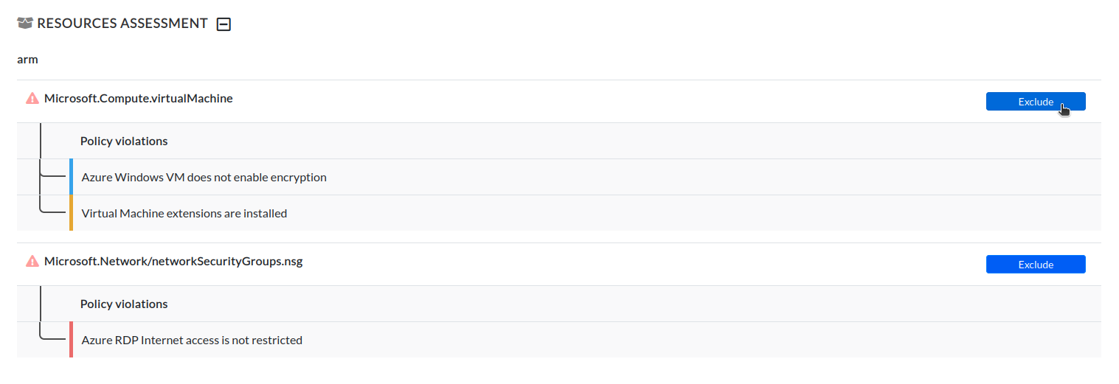This screenshot has width=1119, height=384.
Task: Collapse the Resources Assessment section
Action: [x=224, y=24]
